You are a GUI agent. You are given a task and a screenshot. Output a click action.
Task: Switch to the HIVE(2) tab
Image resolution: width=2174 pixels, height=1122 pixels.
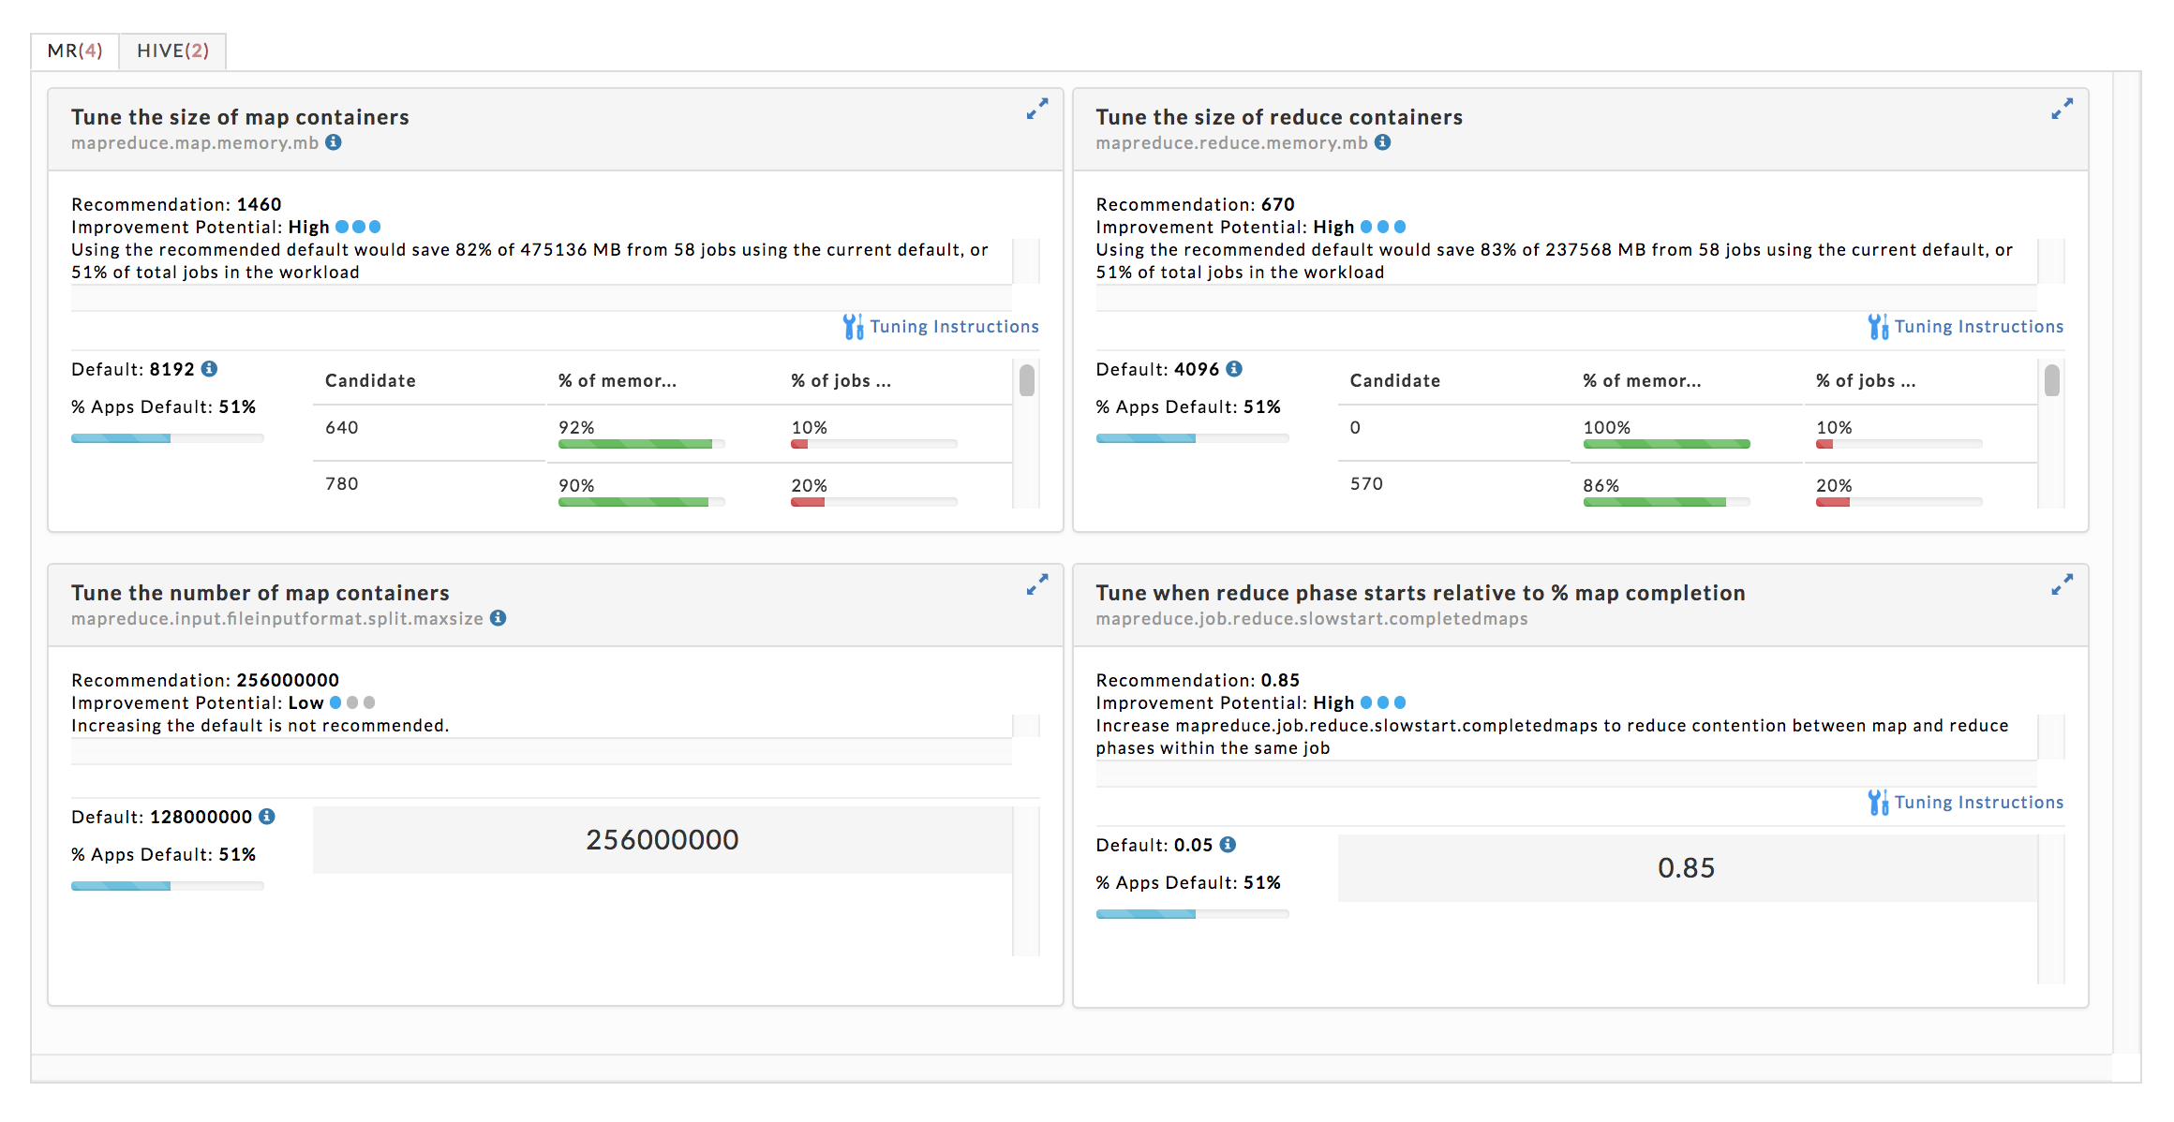173,51
